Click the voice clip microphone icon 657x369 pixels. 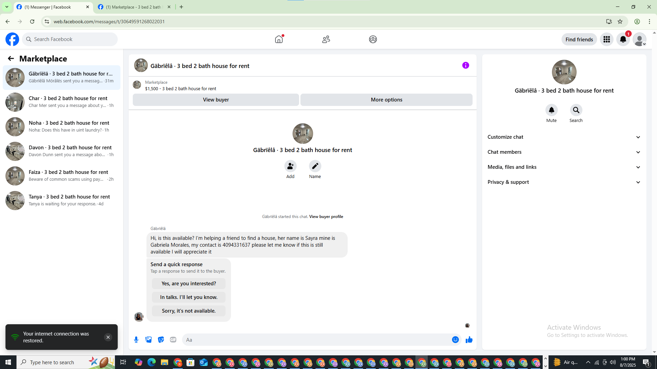pos(136,340)
